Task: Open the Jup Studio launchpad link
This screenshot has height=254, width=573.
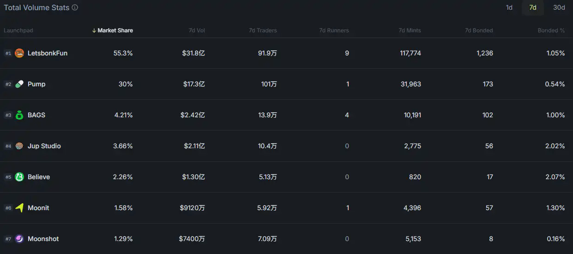Action: pos(44,146)
